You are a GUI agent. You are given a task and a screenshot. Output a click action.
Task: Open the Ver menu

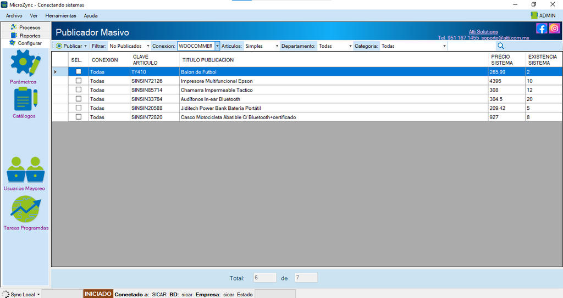point(34,16)
